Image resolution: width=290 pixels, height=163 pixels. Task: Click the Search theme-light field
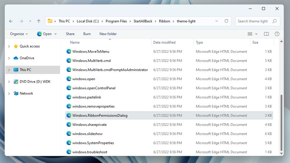pyautogui.click(x=258, y=21)
